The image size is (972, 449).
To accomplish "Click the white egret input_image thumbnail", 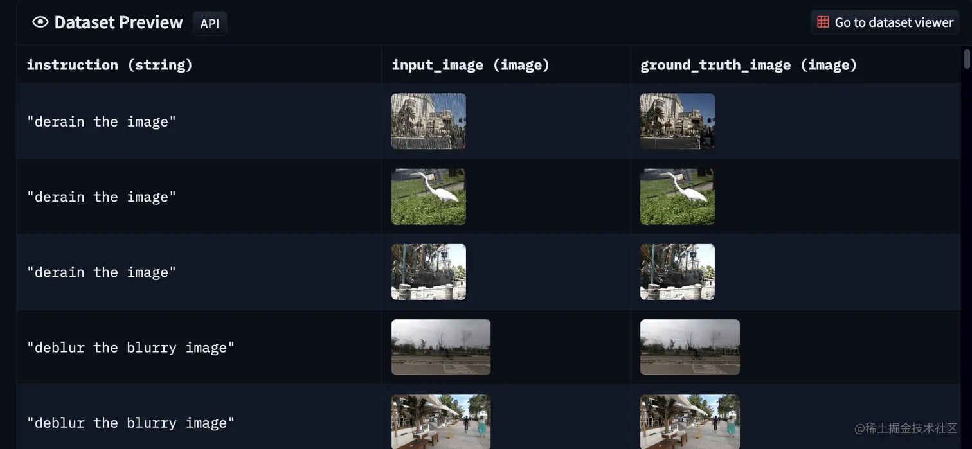I will [x=428, y=196].
